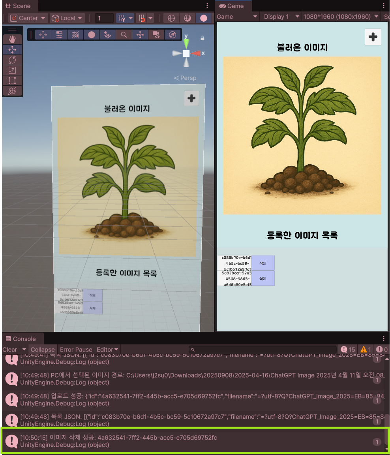Click the move-arrows overlay icon
390x455 pixels.
coord(43,35)
